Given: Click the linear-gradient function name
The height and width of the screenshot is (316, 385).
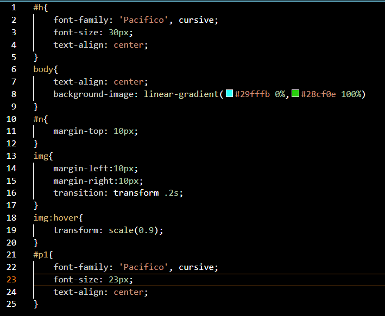Looking at the screenshot, I should click(181, 94).
